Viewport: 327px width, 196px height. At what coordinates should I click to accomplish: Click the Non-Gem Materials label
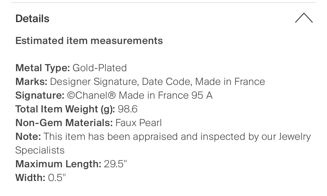tap(64, 123)
